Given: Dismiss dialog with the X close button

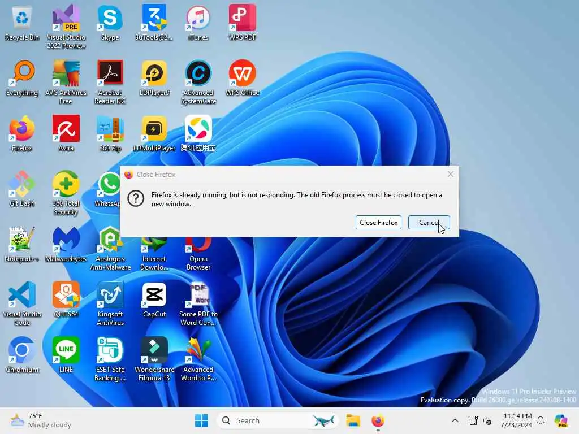Looking at the screenshot, I should [x=450, y=174].
